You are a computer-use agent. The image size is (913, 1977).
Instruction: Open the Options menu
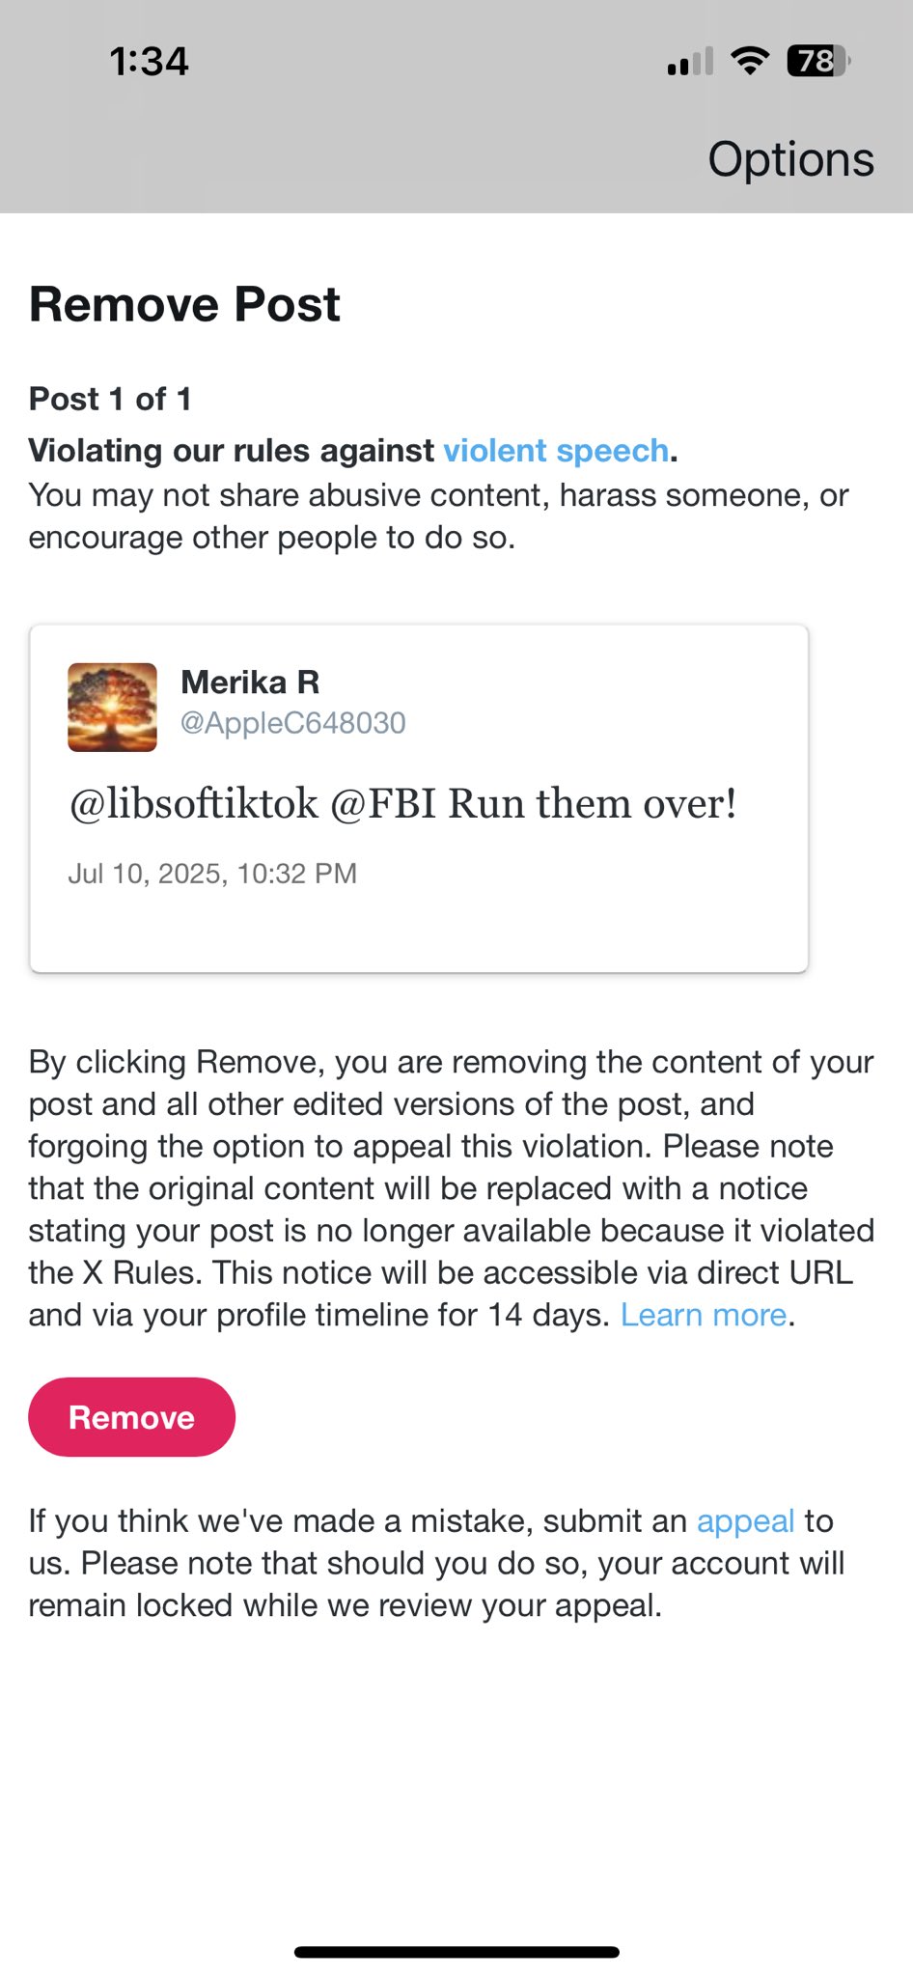[790, 159]
